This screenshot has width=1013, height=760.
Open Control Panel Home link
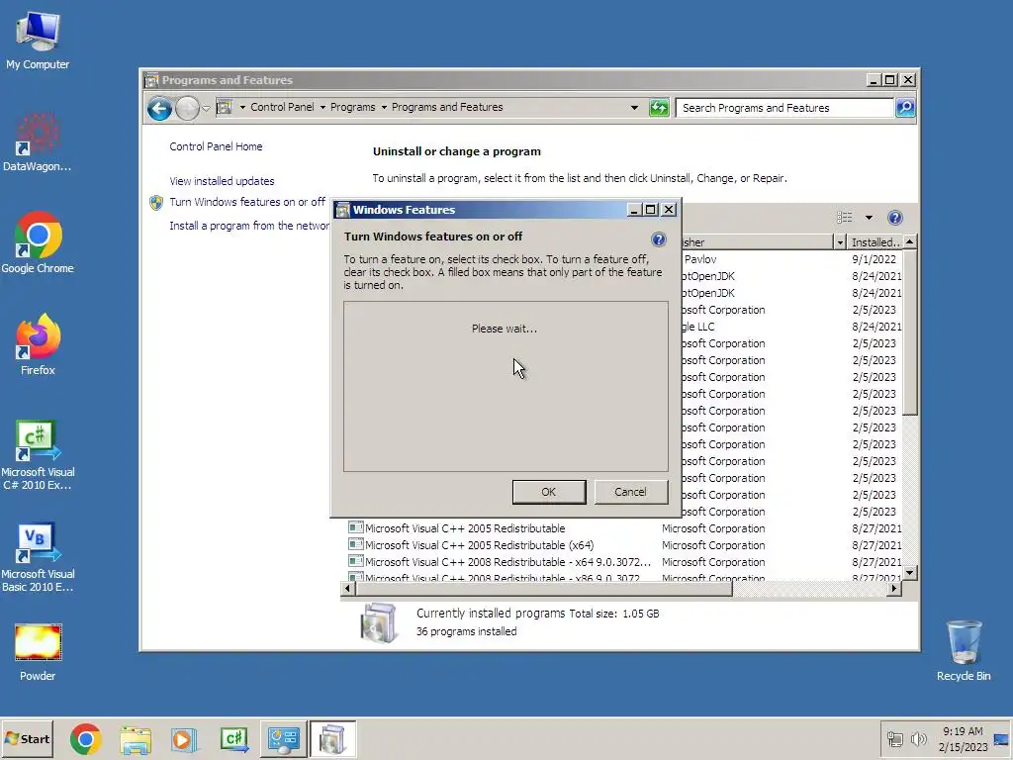tap(216, 146)
